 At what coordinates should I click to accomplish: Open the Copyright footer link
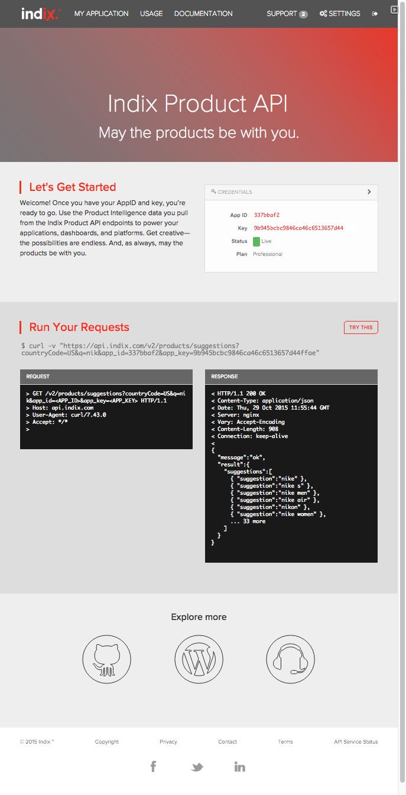[107, 742]
